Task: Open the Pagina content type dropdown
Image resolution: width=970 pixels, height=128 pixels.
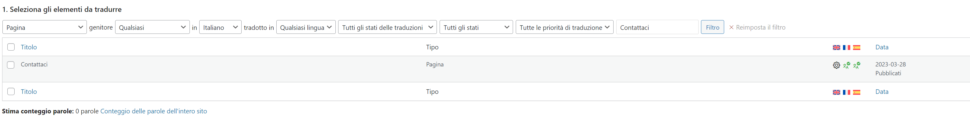Action: click(x=44, y=27)
